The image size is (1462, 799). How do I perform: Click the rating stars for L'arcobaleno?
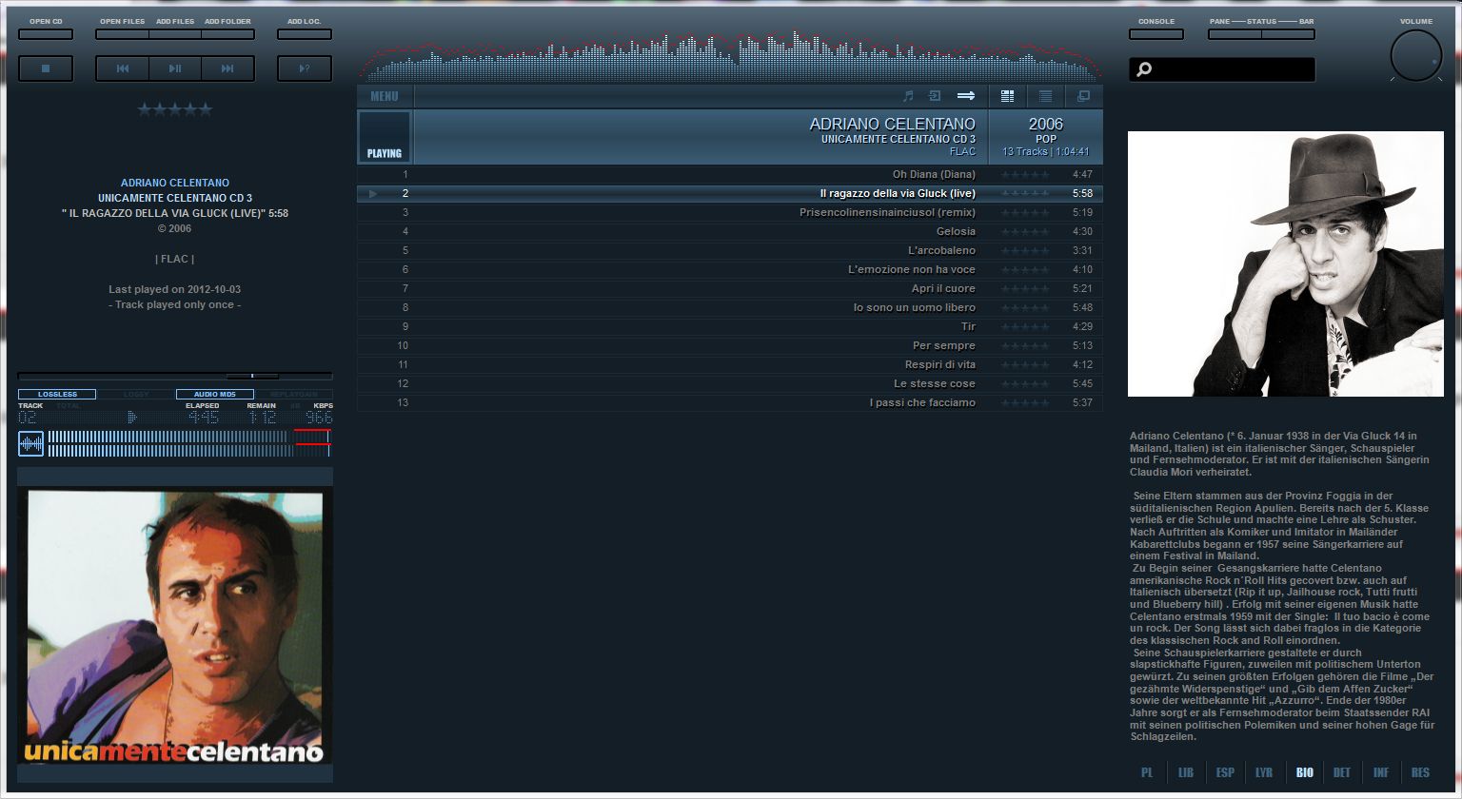pos(1025,251)
